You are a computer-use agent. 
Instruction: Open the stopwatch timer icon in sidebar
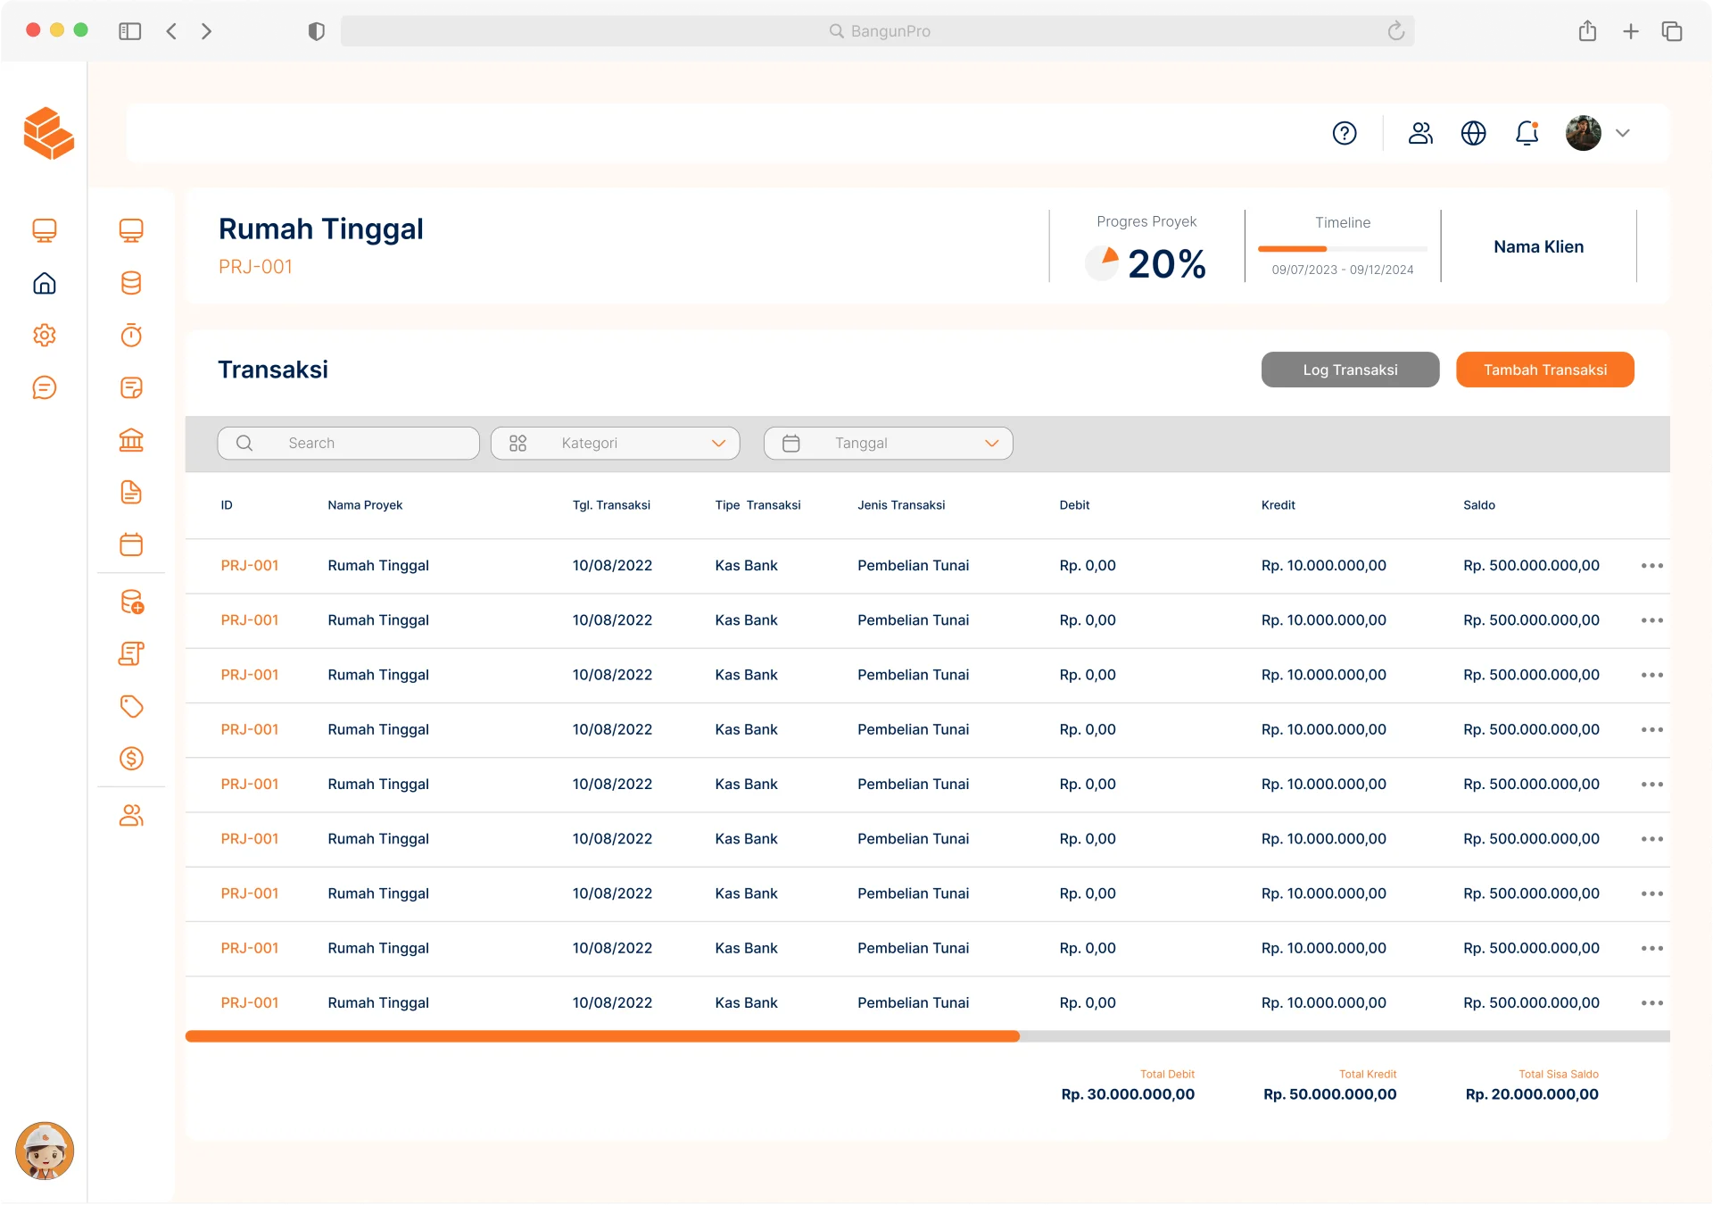click(131, 336)
